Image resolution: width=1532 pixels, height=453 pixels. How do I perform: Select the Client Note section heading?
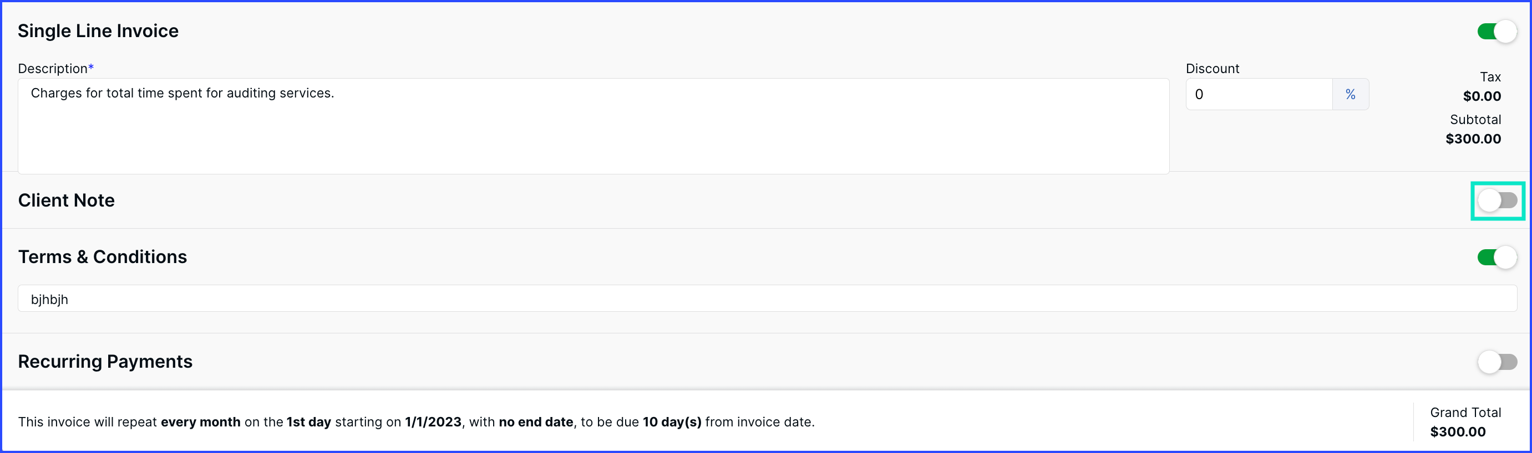[66, 200]
